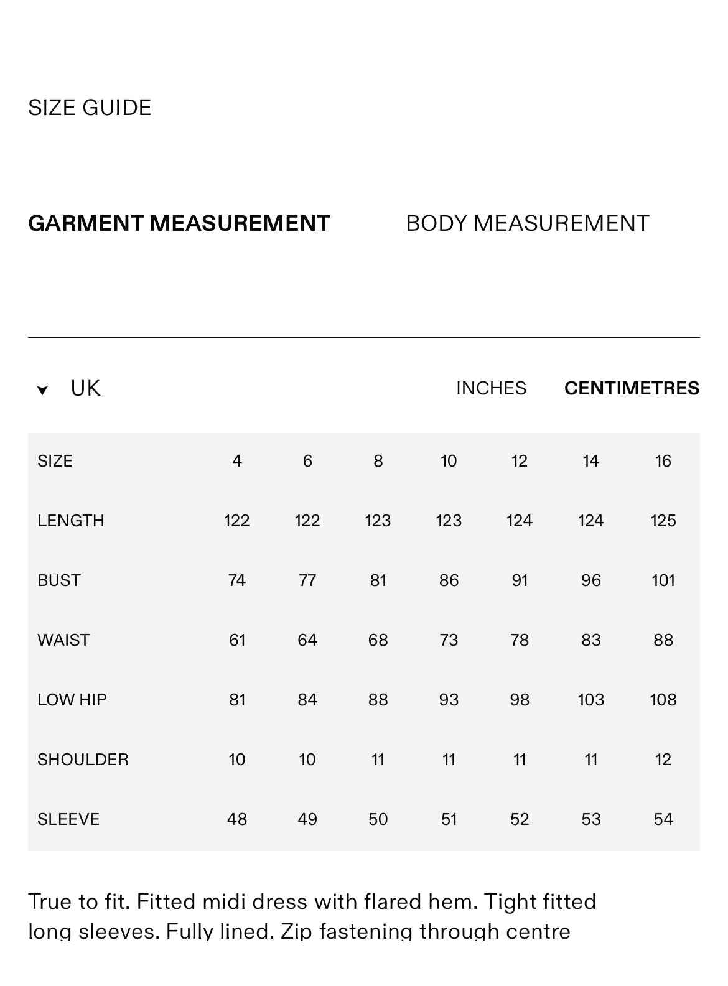
Task: Select size 4 column header
Action: 237,461
